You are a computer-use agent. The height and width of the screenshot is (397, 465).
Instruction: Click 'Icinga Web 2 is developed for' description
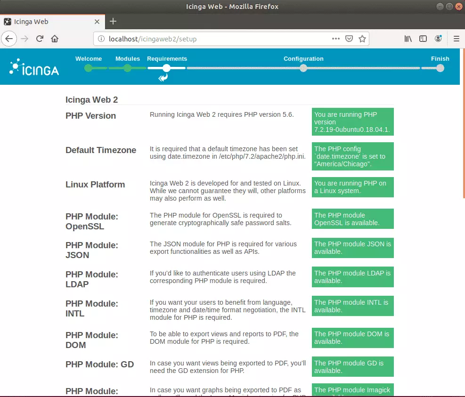(x=228, y=191)
